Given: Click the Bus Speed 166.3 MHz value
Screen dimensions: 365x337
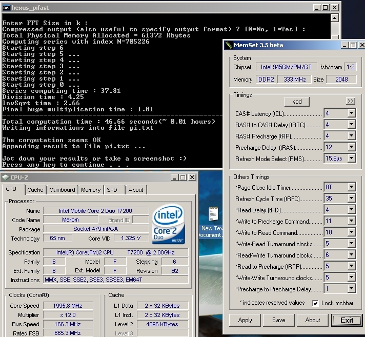Looking at the screenshot, I should [68, 324].
